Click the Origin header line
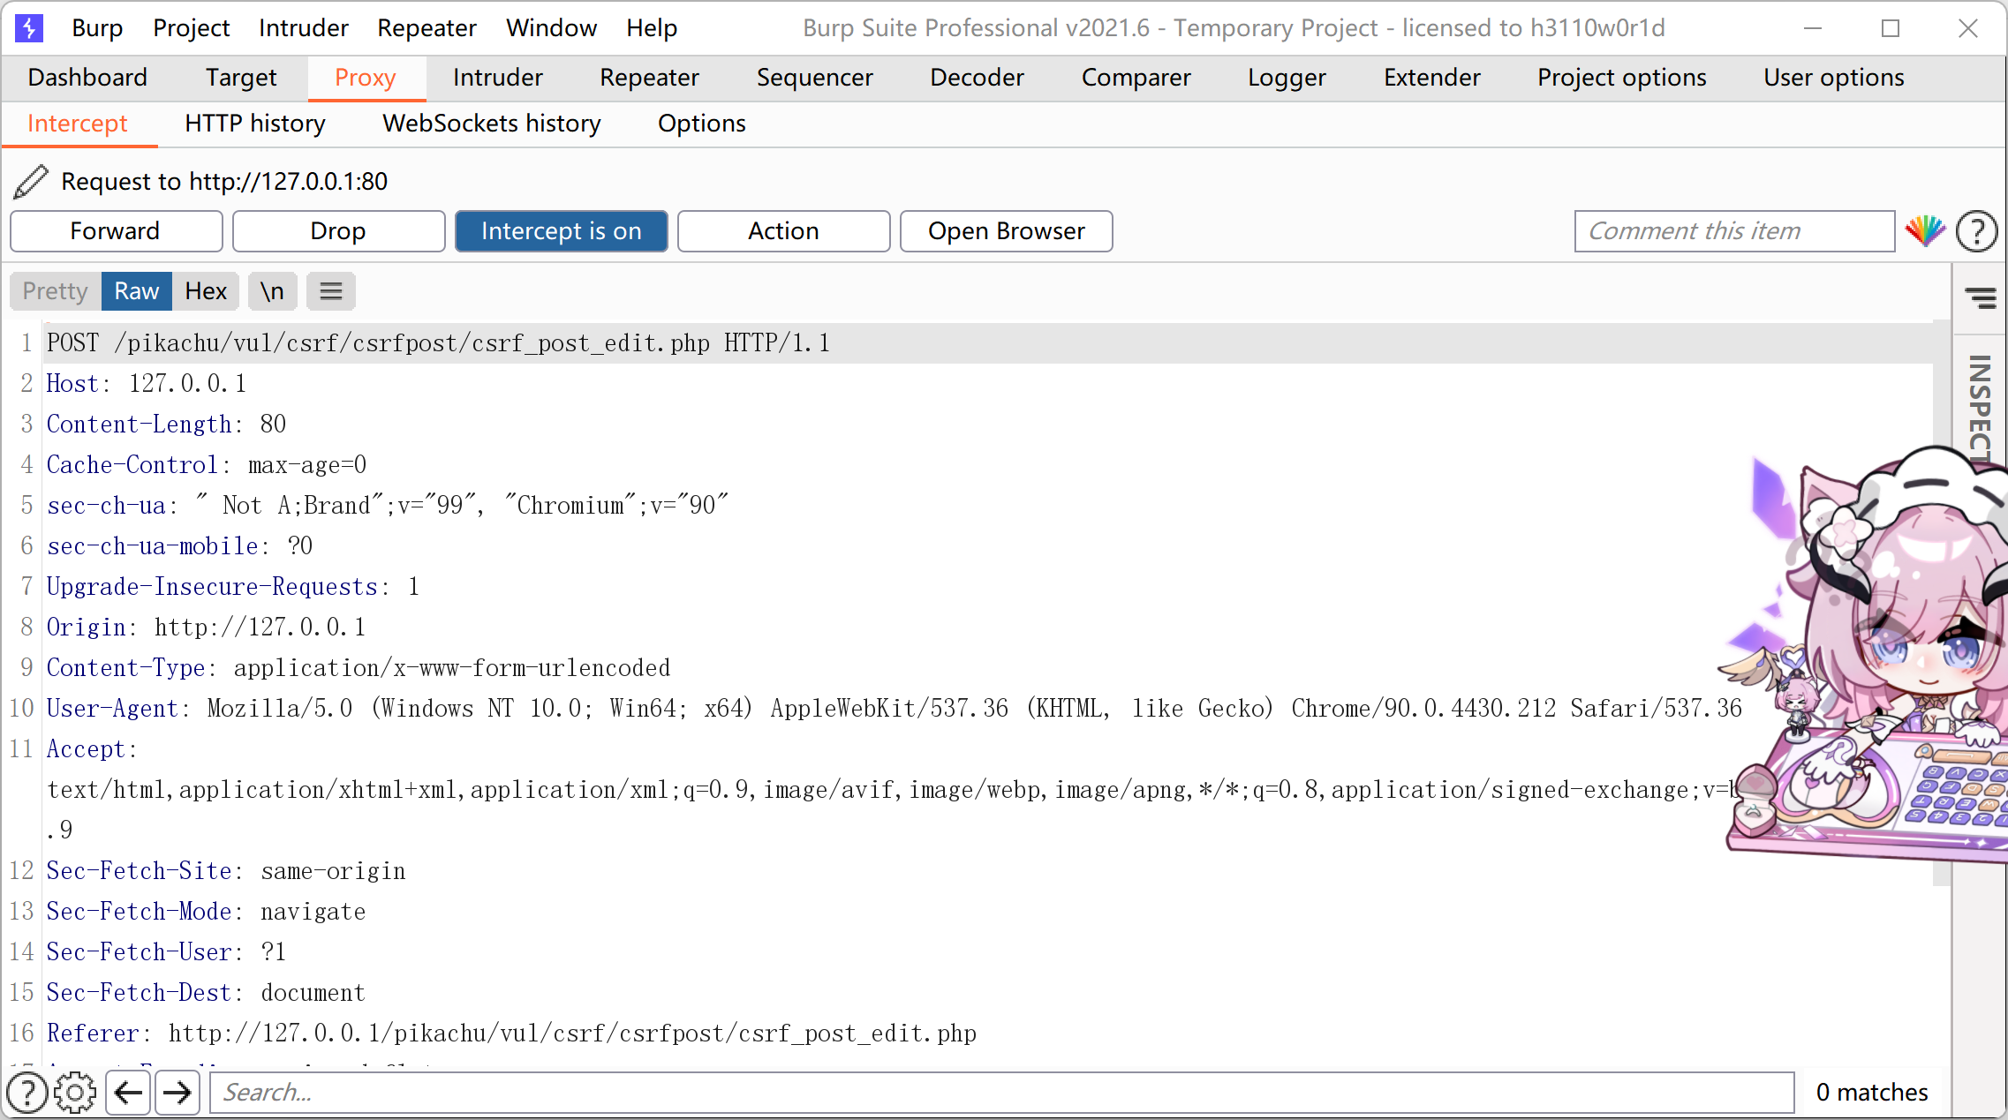The width and height of the screenshot is (2008, 1120). [x=207, y=628]
